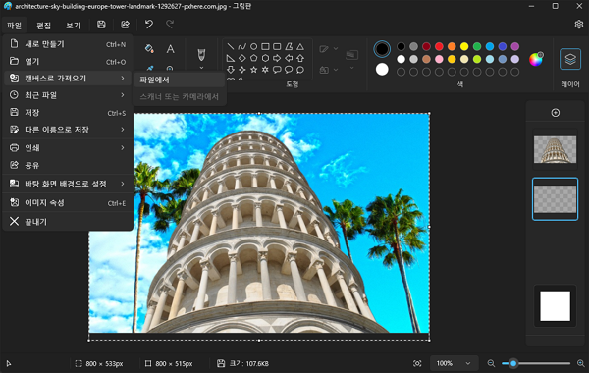Select the Text tool (A)
The height and width of the screenshot is (373, 589).
[x=170, y=48]
